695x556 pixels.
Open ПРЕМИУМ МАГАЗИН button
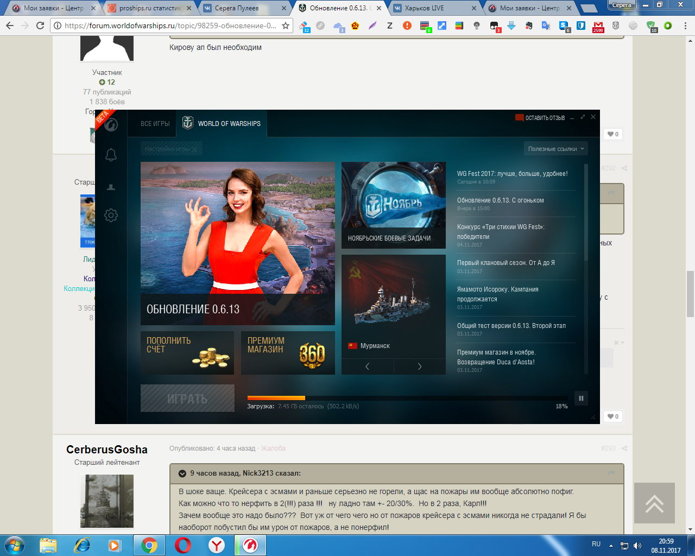[288, 353]
